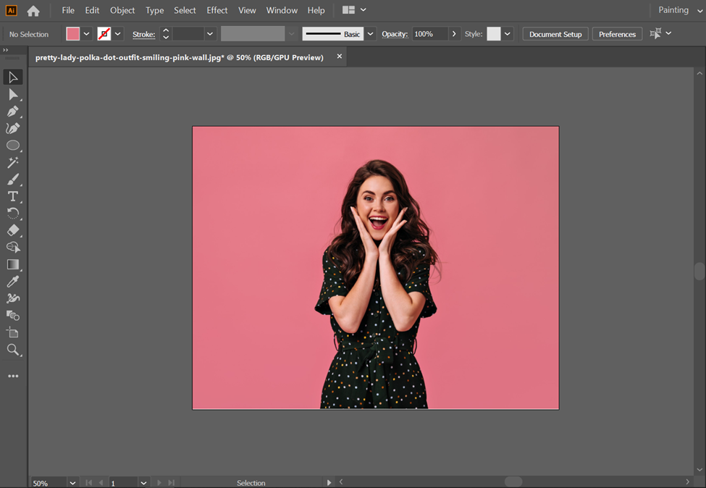Select the Gradient tool
Viewport: 706px width, 488px height.
pyautogui.click(x=13, y=265)
